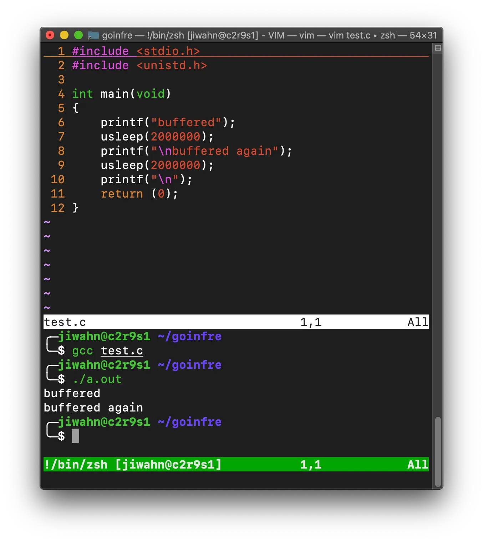
Task: Close the Terminal window with the red button
Action: pyautogui.click(x=50, y=35)
